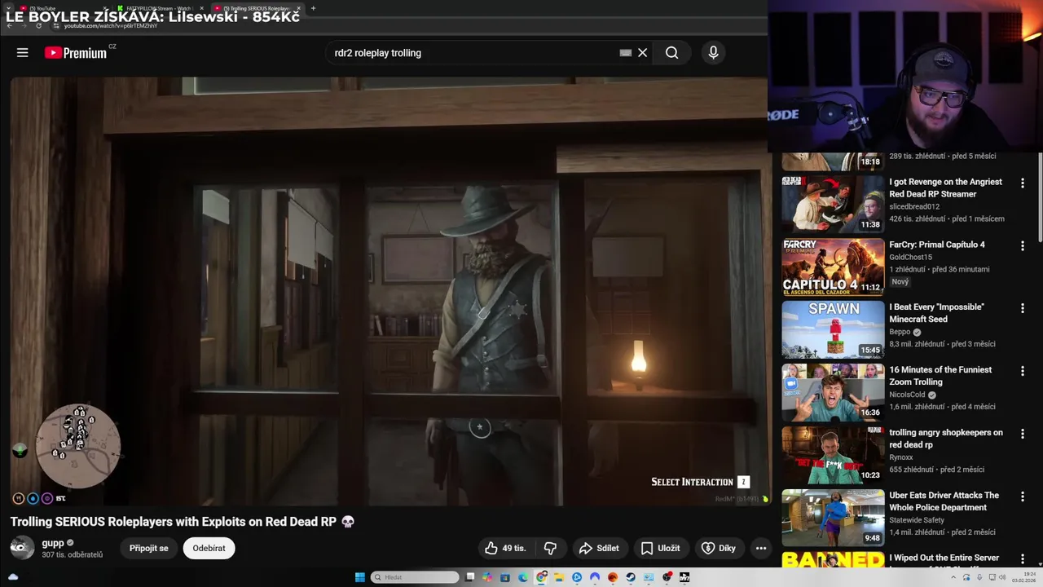The image size is (1043, 587).
Task: Open options for Funniest Zoom Trolling video
Action: 1022,371
